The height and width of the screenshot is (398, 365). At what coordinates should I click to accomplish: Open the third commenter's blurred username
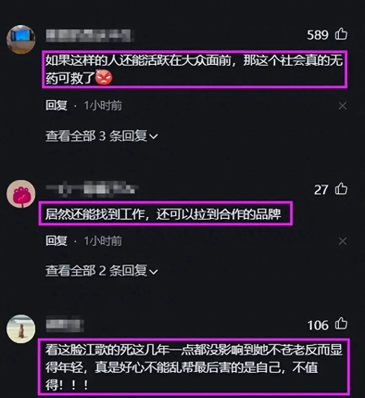click(65, 324)
